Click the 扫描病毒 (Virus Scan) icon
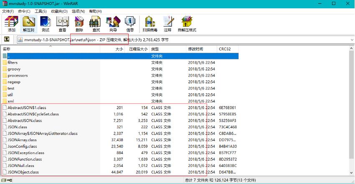Viewport: 355px width, 184px height. (x=150, y=24)
